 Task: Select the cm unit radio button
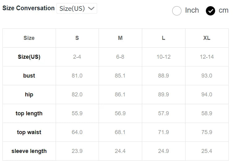coord(211,11)
